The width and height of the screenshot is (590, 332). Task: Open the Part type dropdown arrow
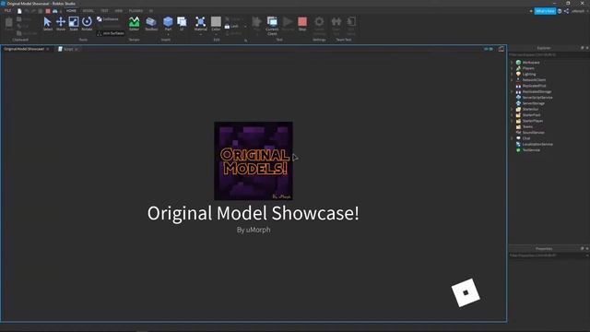click(168, 34)
